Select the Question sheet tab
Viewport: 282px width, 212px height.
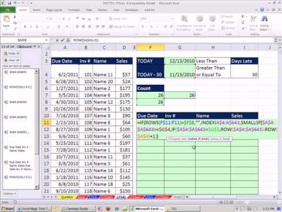click(x=67, y=197)
